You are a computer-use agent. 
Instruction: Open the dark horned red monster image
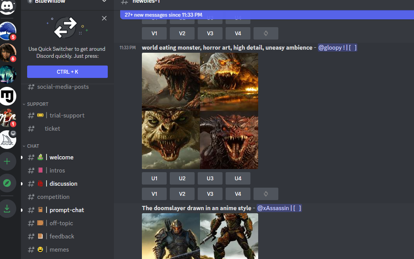coord(229,140)
